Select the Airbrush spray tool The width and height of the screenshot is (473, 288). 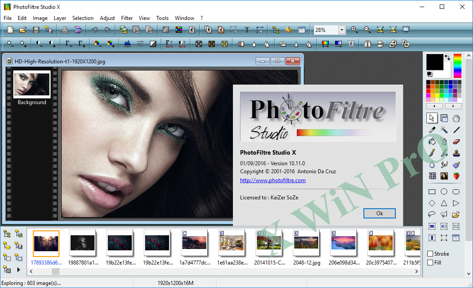click(444, 141)
